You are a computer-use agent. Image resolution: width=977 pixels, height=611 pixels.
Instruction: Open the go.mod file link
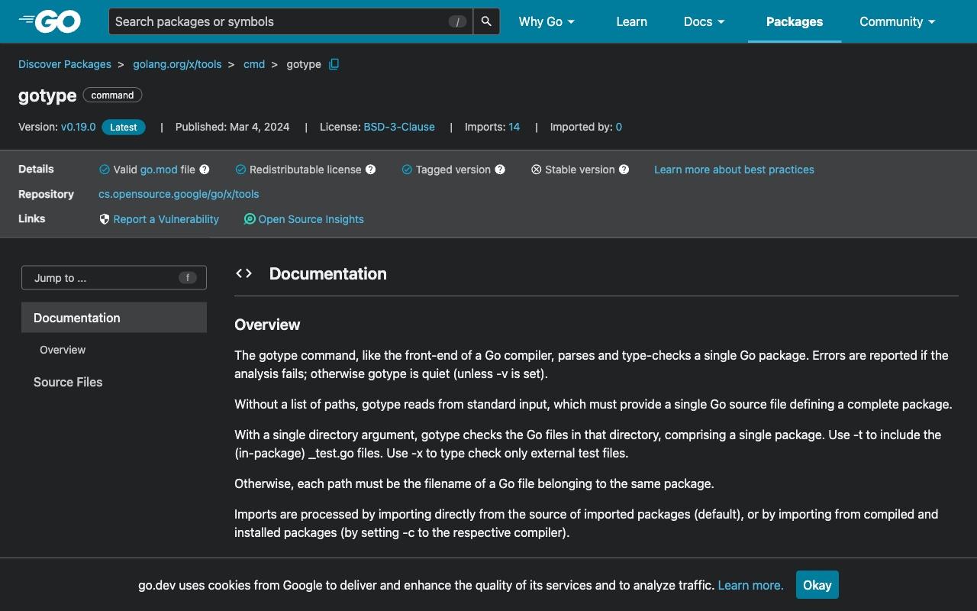(x=159, y=170)
